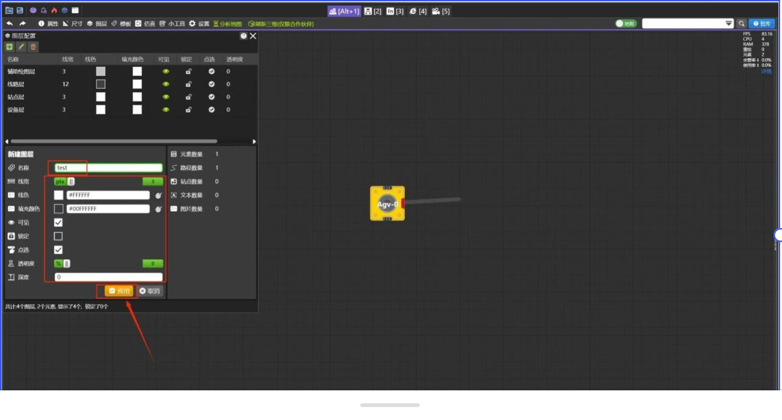Open the blue 智库 button
Image resolution: width=782 pixels, height=420 pixels.
click(762, 24)
